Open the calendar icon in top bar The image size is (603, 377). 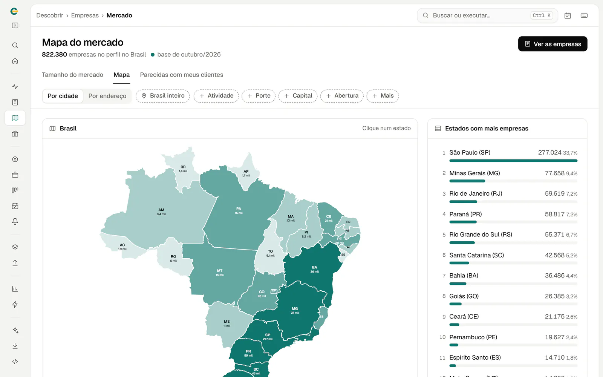point(568,15)
